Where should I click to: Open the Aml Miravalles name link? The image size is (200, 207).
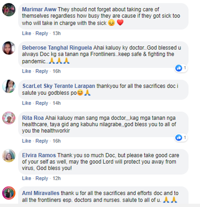pos(41,193)
